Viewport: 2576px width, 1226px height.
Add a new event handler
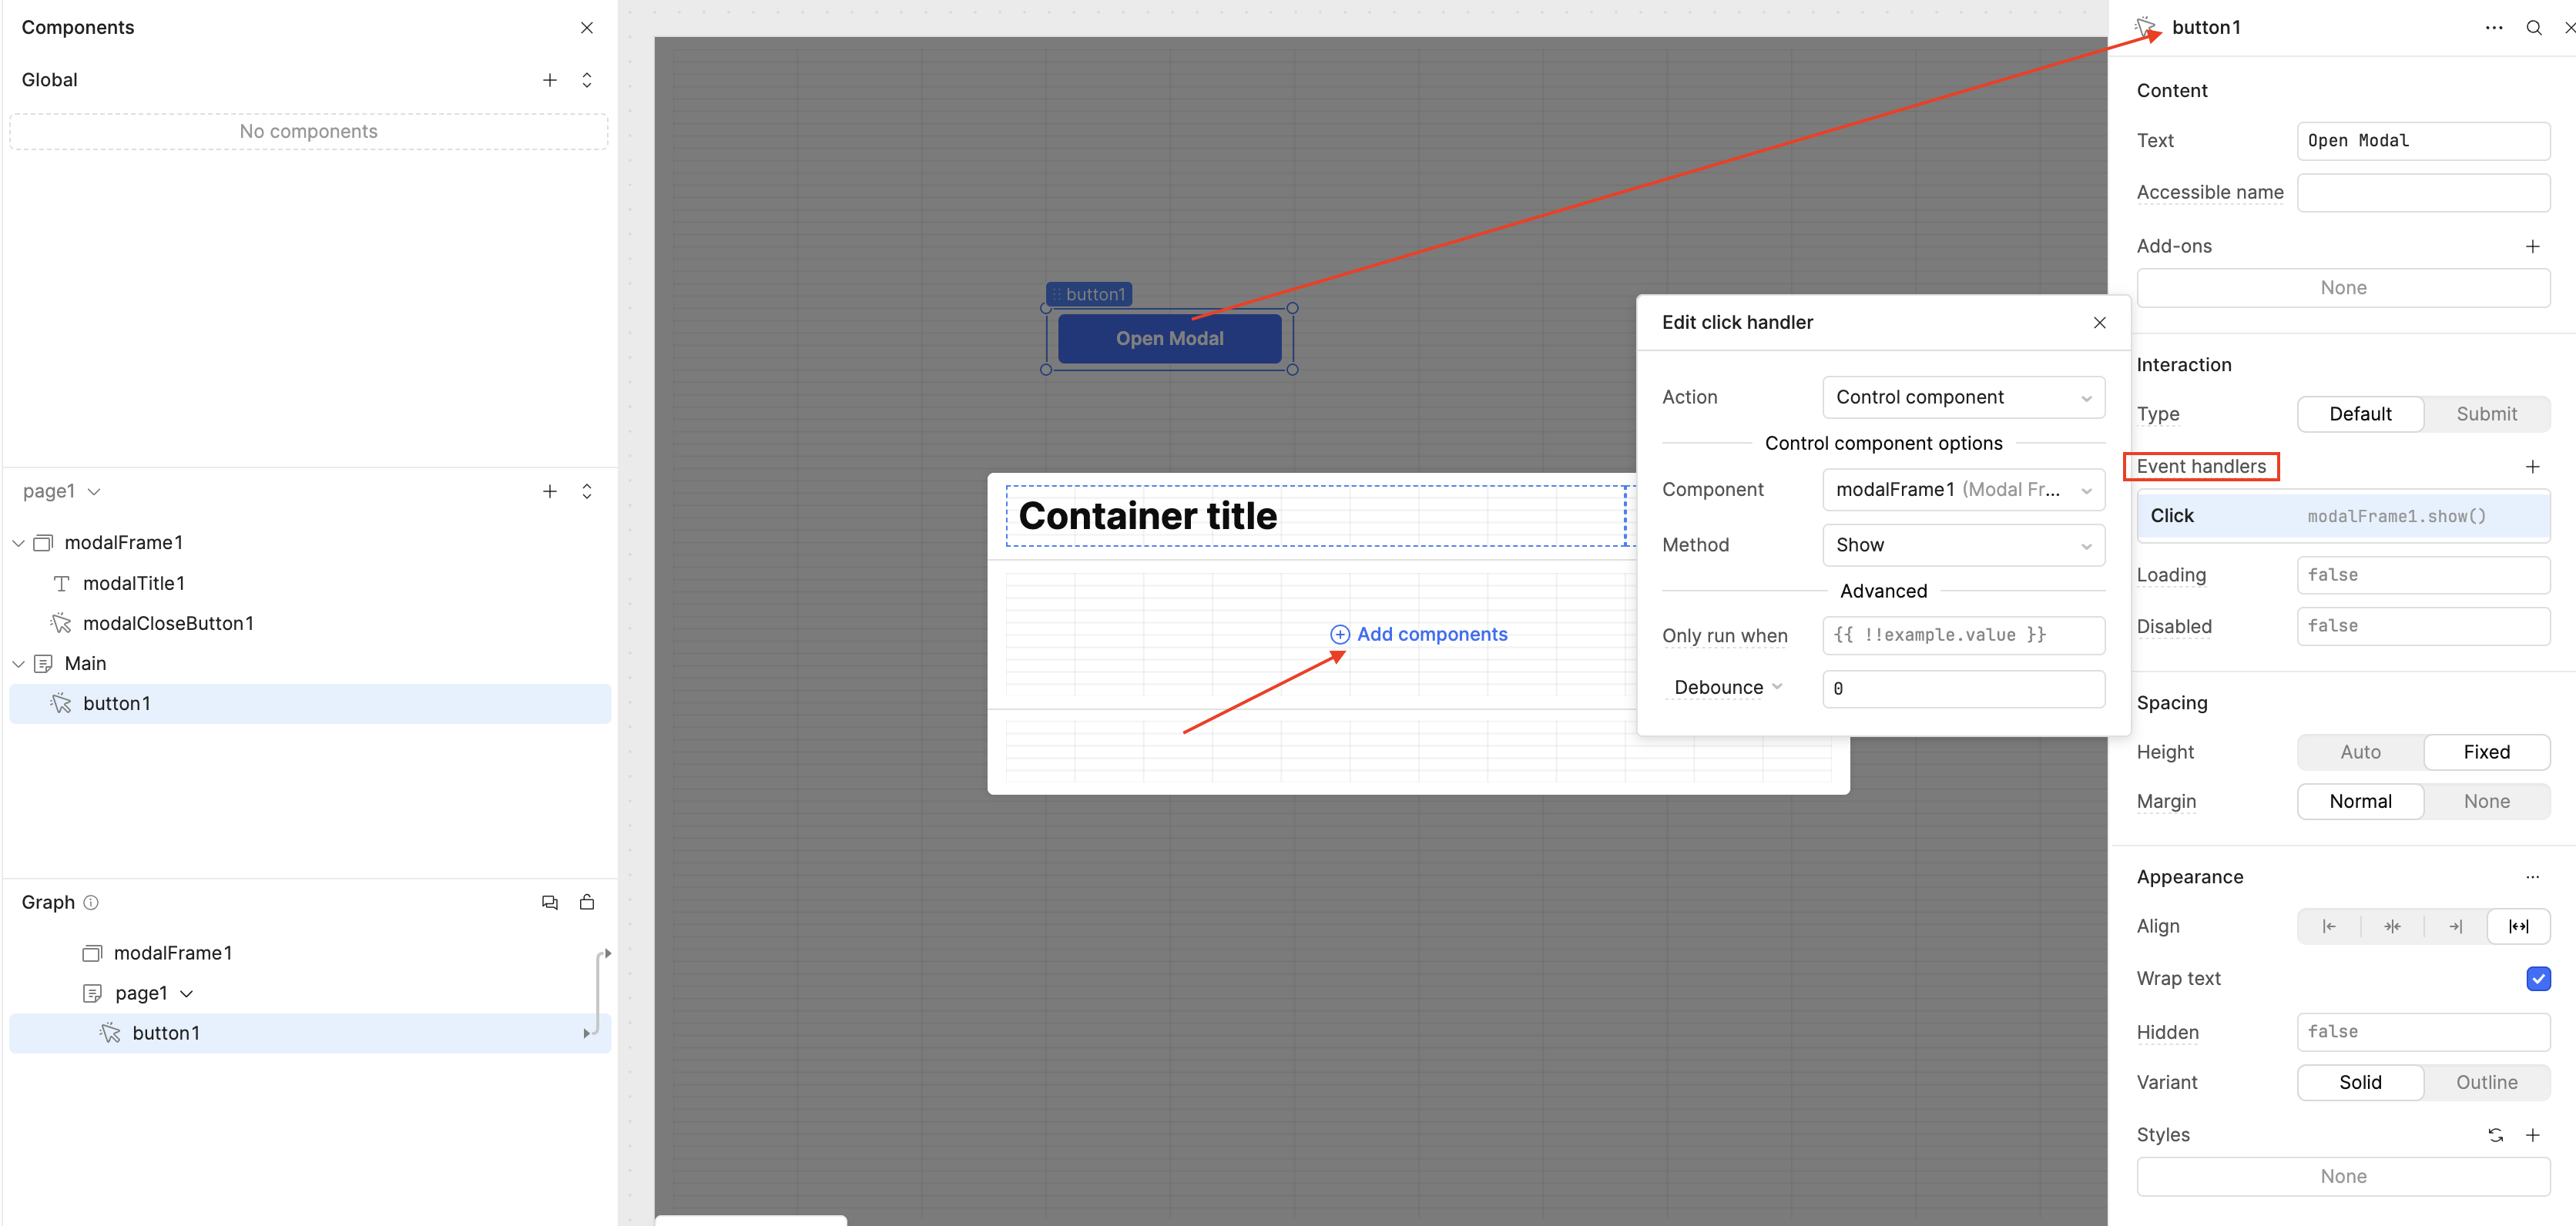[x=2531, y=467]
